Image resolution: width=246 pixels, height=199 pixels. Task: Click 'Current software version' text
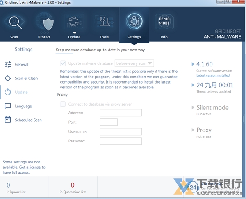tap(214, 71)
